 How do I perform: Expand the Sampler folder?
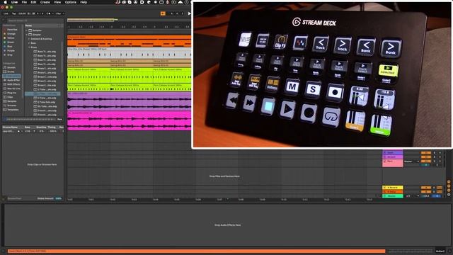click(x=27, y=30)
